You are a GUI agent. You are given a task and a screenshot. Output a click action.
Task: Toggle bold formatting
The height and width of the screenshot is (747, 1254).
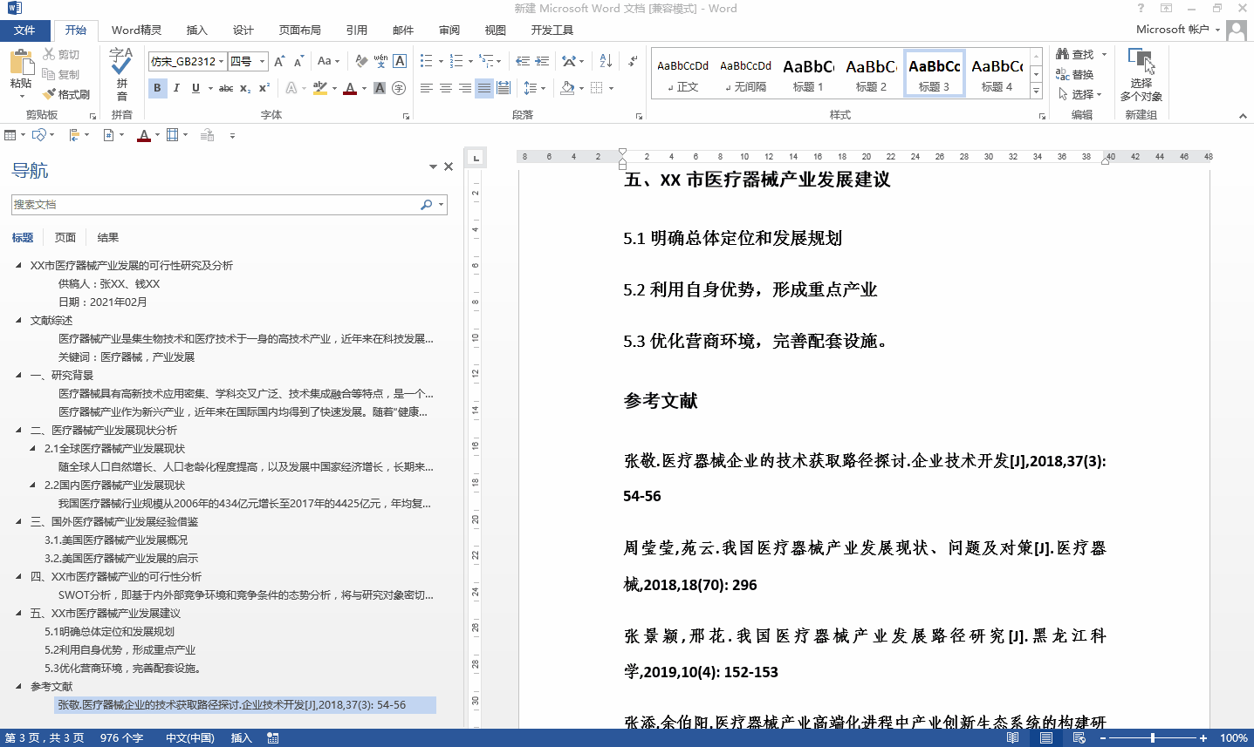pos(157,88)
